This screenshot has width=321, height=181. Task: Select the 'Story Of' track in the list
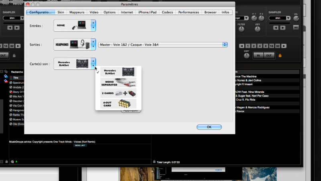[x=18, y=92]
